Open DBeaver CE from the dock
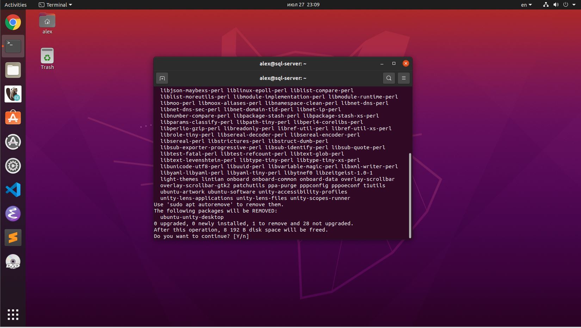Image resolution: width=581 pixels, height=328 pixels. [x=13, y=94]
